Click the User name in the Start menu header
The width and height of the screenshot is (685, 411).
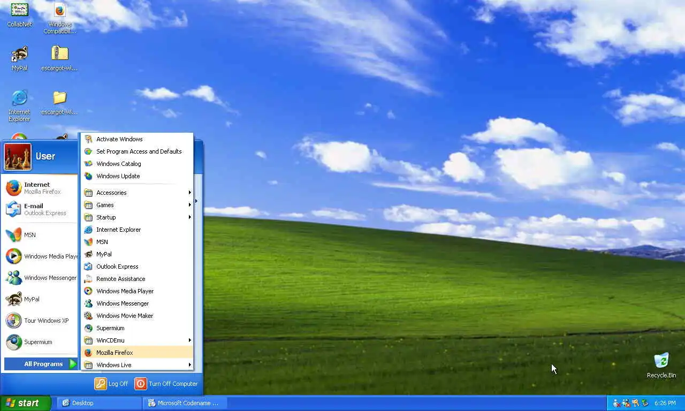45,156
